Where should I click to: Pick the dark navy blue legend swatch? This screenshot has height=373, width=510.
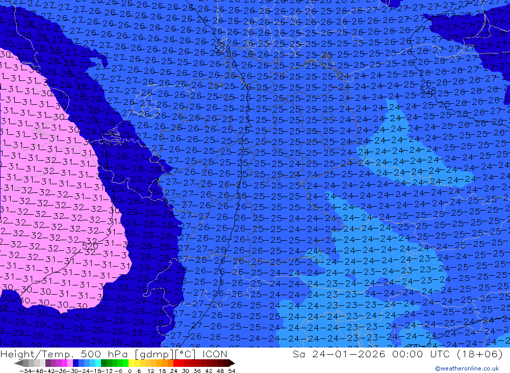tap(75, 363)
